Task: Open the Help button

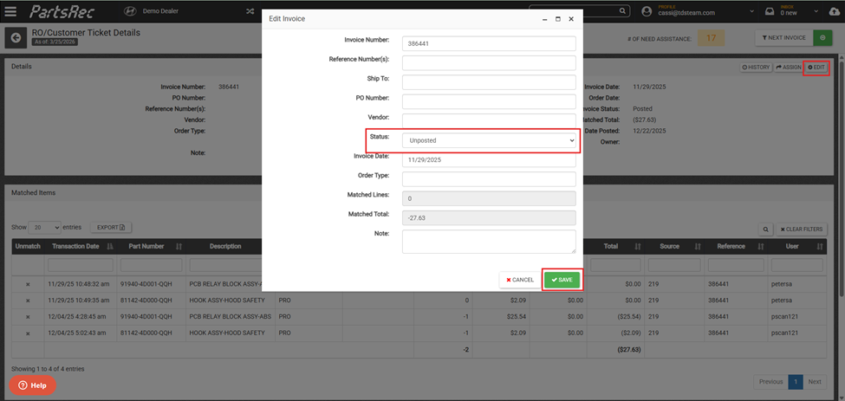Action: (32, 385)
